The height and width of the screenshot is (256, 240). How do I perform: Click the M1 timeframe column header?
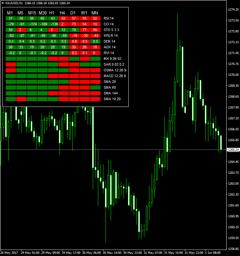coord(10,13)
